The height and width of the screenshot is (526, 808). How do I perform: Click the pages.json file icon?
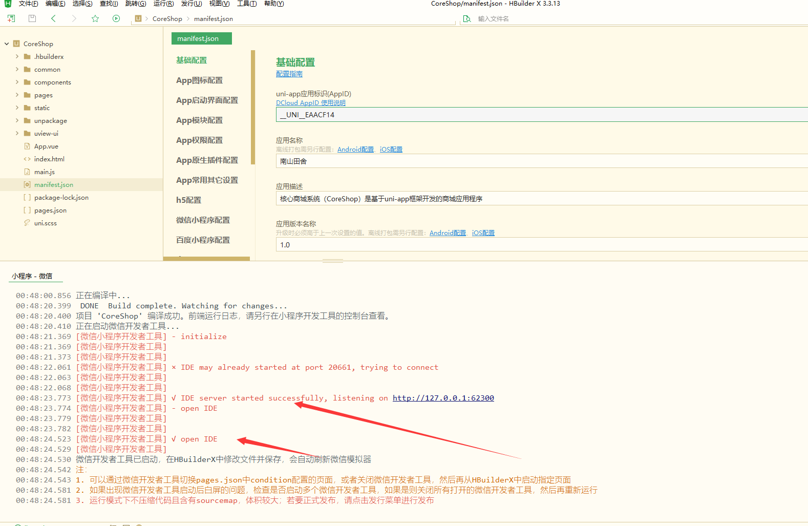[x=27, y=211]
